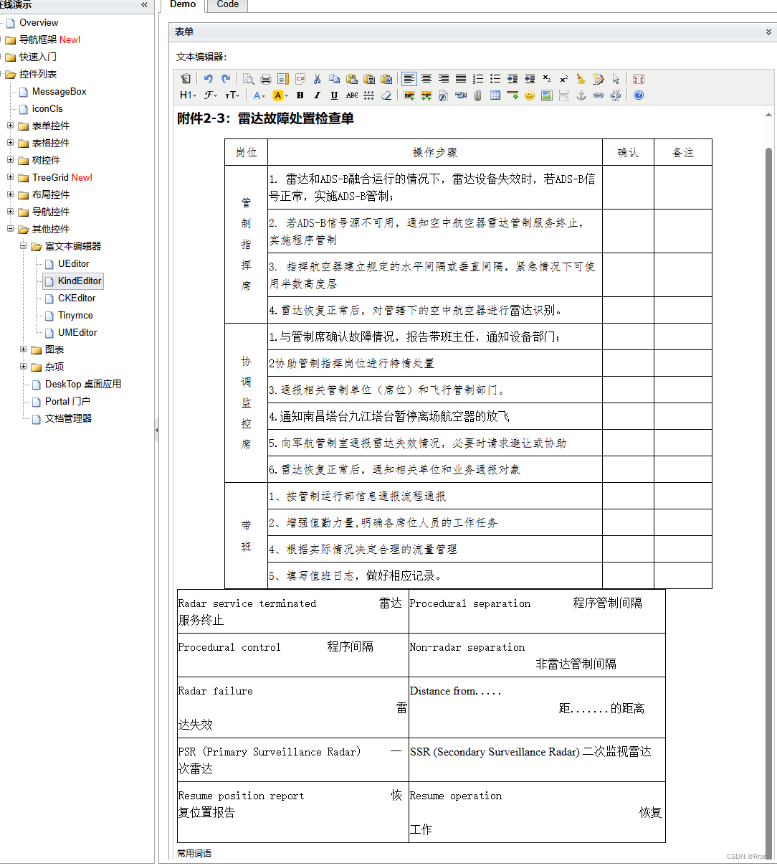The width and height of the screenshot is (777, 866).
Task: Switch to the Demo tab
Action: 183,5
